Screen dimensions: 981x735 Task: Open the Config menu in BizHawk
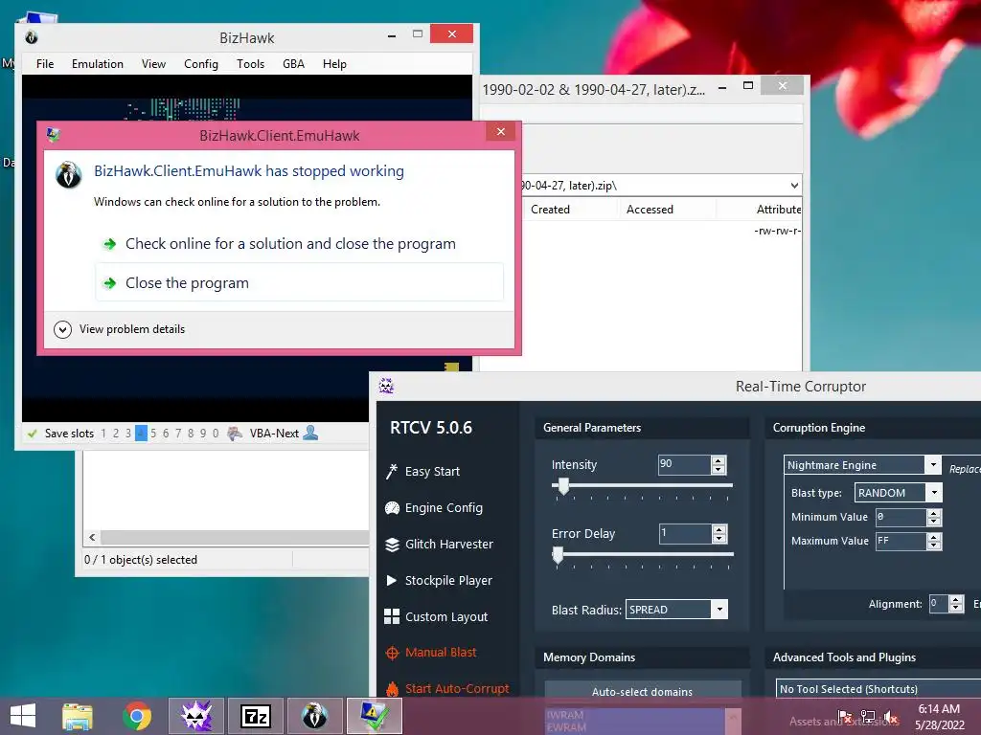click(x=201, y=64)
